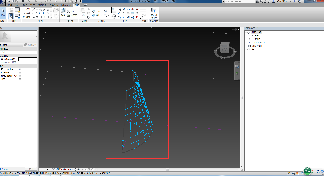324x176 pixels.
Task: Click the OmniClass number input field
Action: pos(28,59)
